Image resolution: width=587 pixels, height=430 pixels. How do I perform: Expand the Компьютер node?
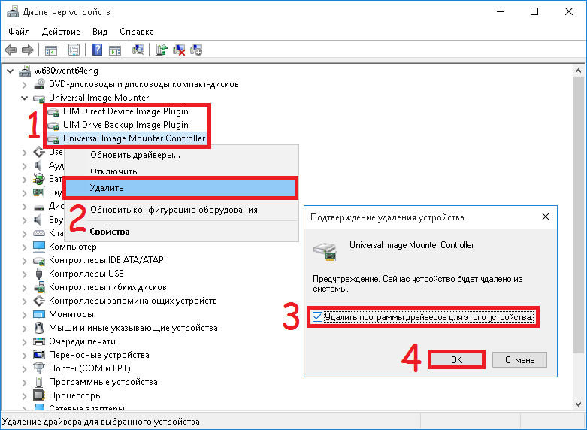pyautogui.click(x=24, y=247)
